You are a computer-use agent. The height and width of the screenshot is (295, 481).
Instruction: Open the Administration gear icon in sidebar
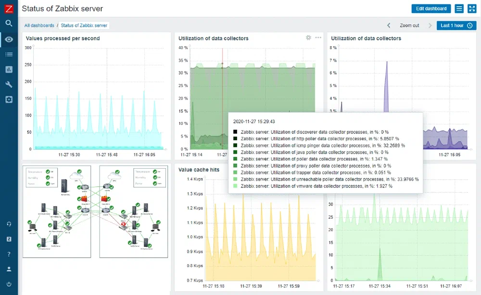[9, 99]
